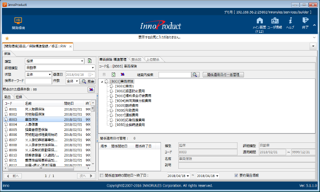The height and width of the screenshot is (192, 320).
Task: Click the 説明 description field
Action: 247,165
